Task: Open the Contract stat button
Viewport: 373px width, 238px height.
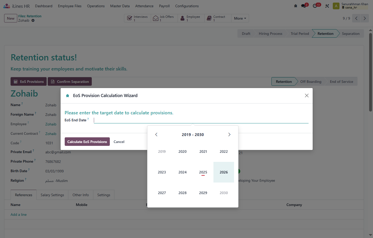Action: tap(218, 18)
